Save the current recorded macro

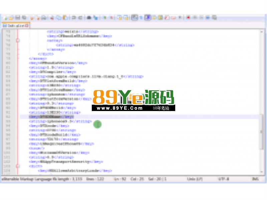[214, 18]
